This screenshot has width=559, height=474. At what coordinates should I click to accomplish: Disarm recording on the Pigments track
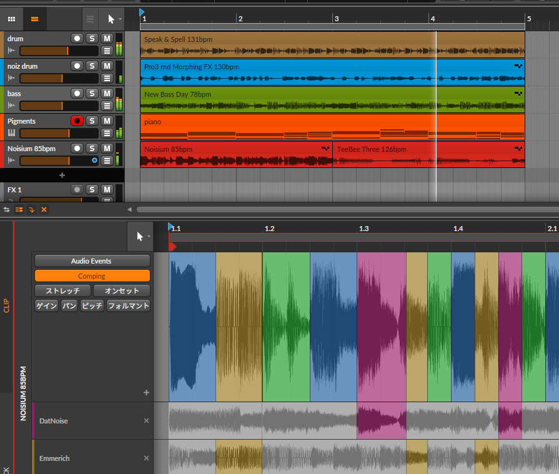pos(77,121)
